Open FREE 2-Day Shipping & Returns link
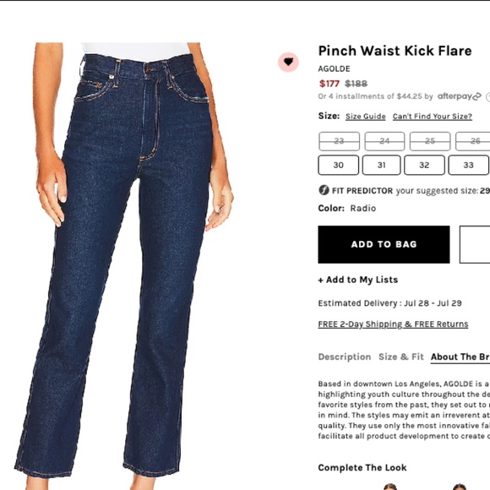 (x=393, y=324)
